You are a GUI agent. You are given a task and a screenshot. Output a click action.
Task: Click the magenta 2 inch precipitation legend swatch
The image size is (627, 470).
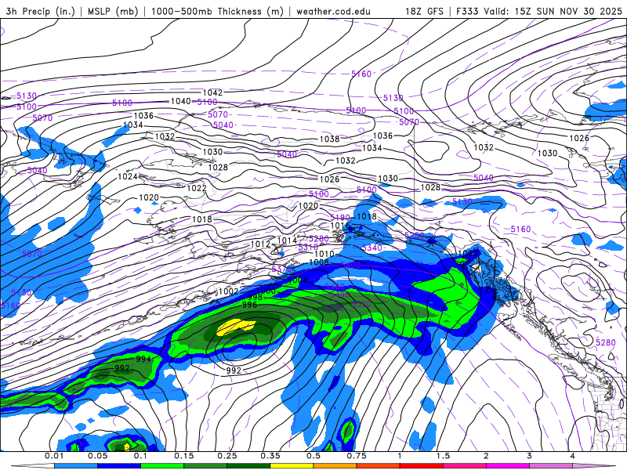pyautogui.click(x=508, y=466)
